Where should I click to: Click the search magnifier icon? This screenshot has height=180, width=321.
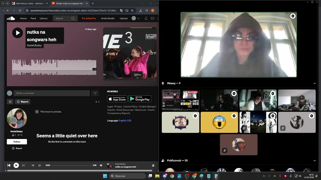[x=73, y=18]
